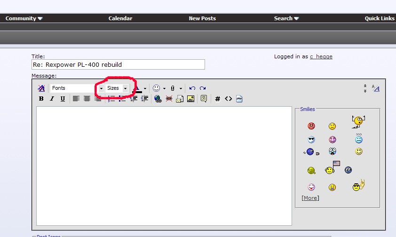The image size is (396, 237).
Task: Click the smiley face toolbar icon
Action: pos(156,88)
